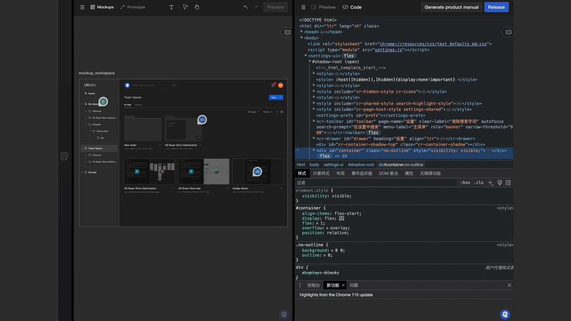Toggle the flex badge on the settings-ui element
Image resolution: width=571 pixels, height=321 pixels.
click(x=349, y=56)
